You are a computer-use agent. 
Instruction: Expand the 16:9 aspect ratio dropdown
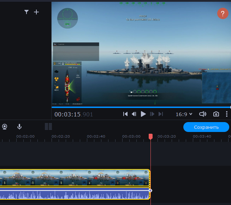tap(184, 114)
